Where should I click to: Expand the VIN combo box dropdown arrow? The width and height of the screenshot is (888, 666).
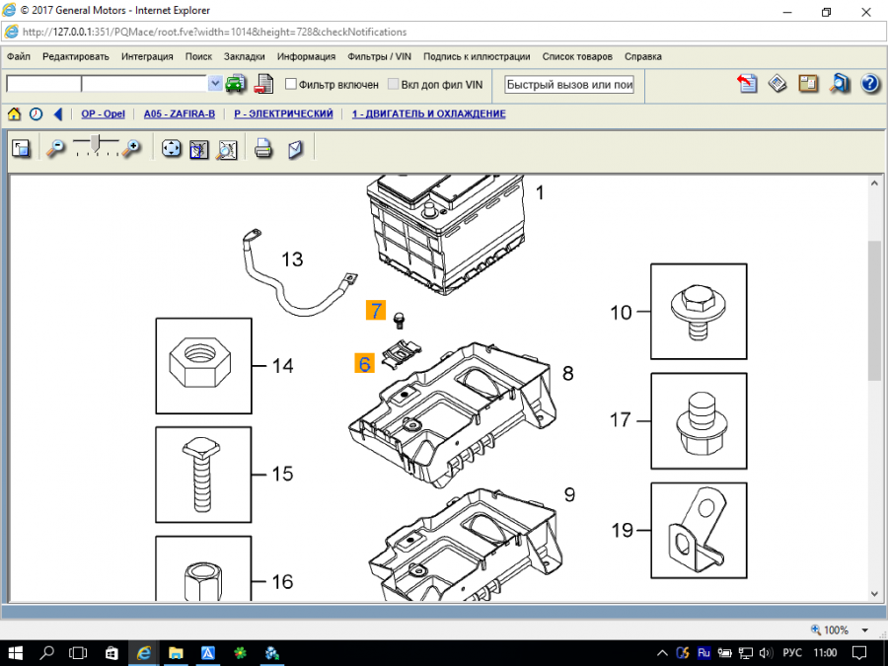pyautogui.click(x=215, y=85)
